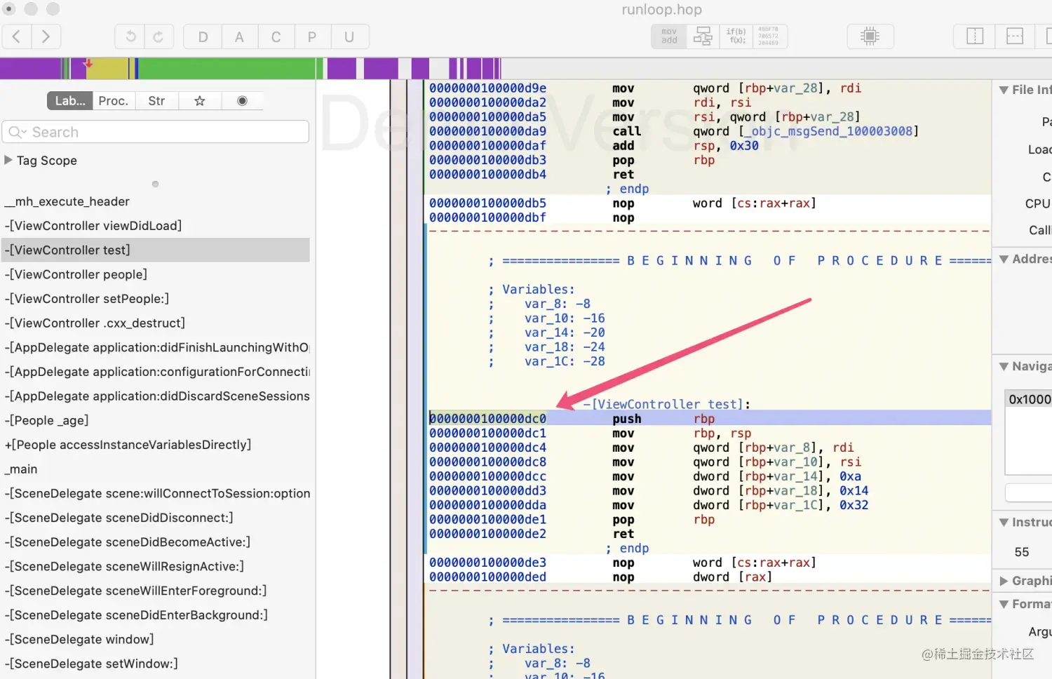Click address 0000000100000dc0 push rbp line
This screenshot has height=679, width=1052.
(x=710, y=419)
